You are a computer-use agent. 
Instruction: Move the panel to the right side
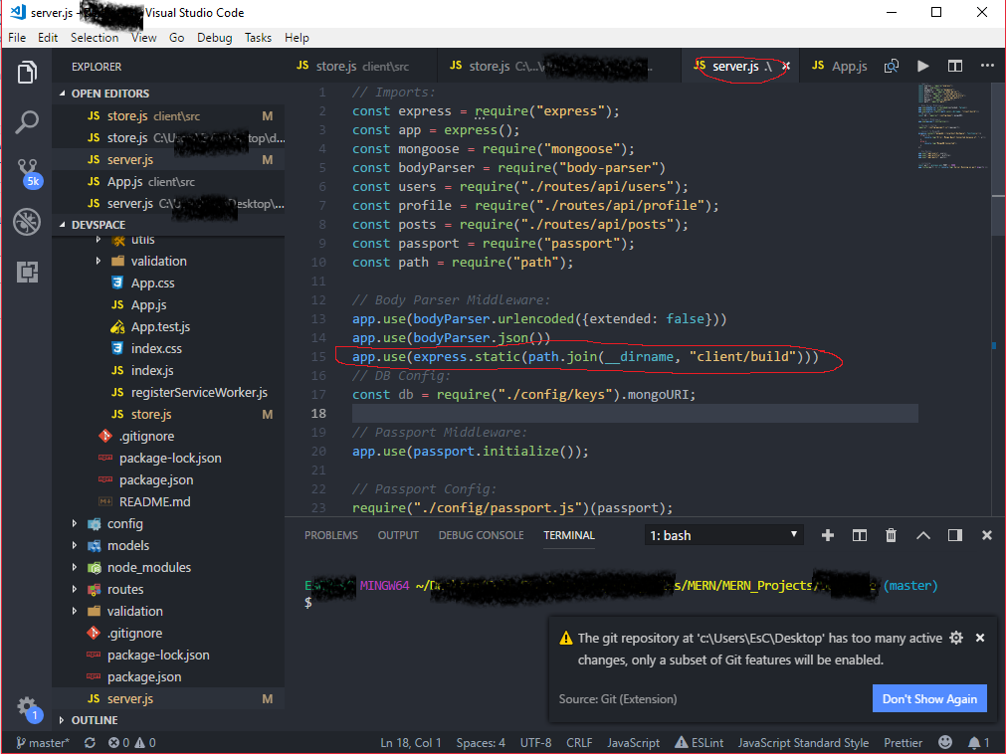coord(954,535)
